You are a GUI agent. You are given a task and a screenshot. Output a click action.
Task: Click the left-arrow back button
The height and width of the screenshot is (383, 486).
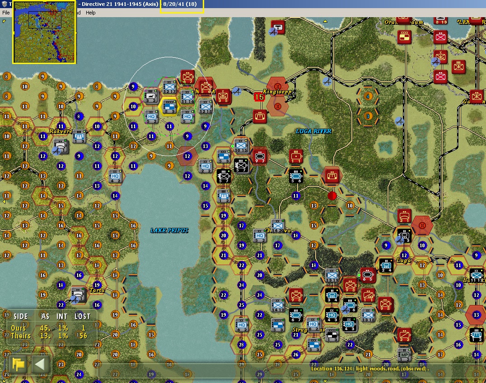pos(40,364)
